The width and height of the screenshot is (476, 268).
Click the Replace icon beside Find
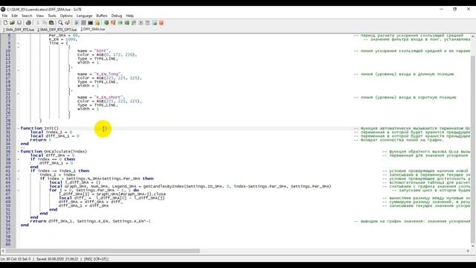click(x=67, y=23)
